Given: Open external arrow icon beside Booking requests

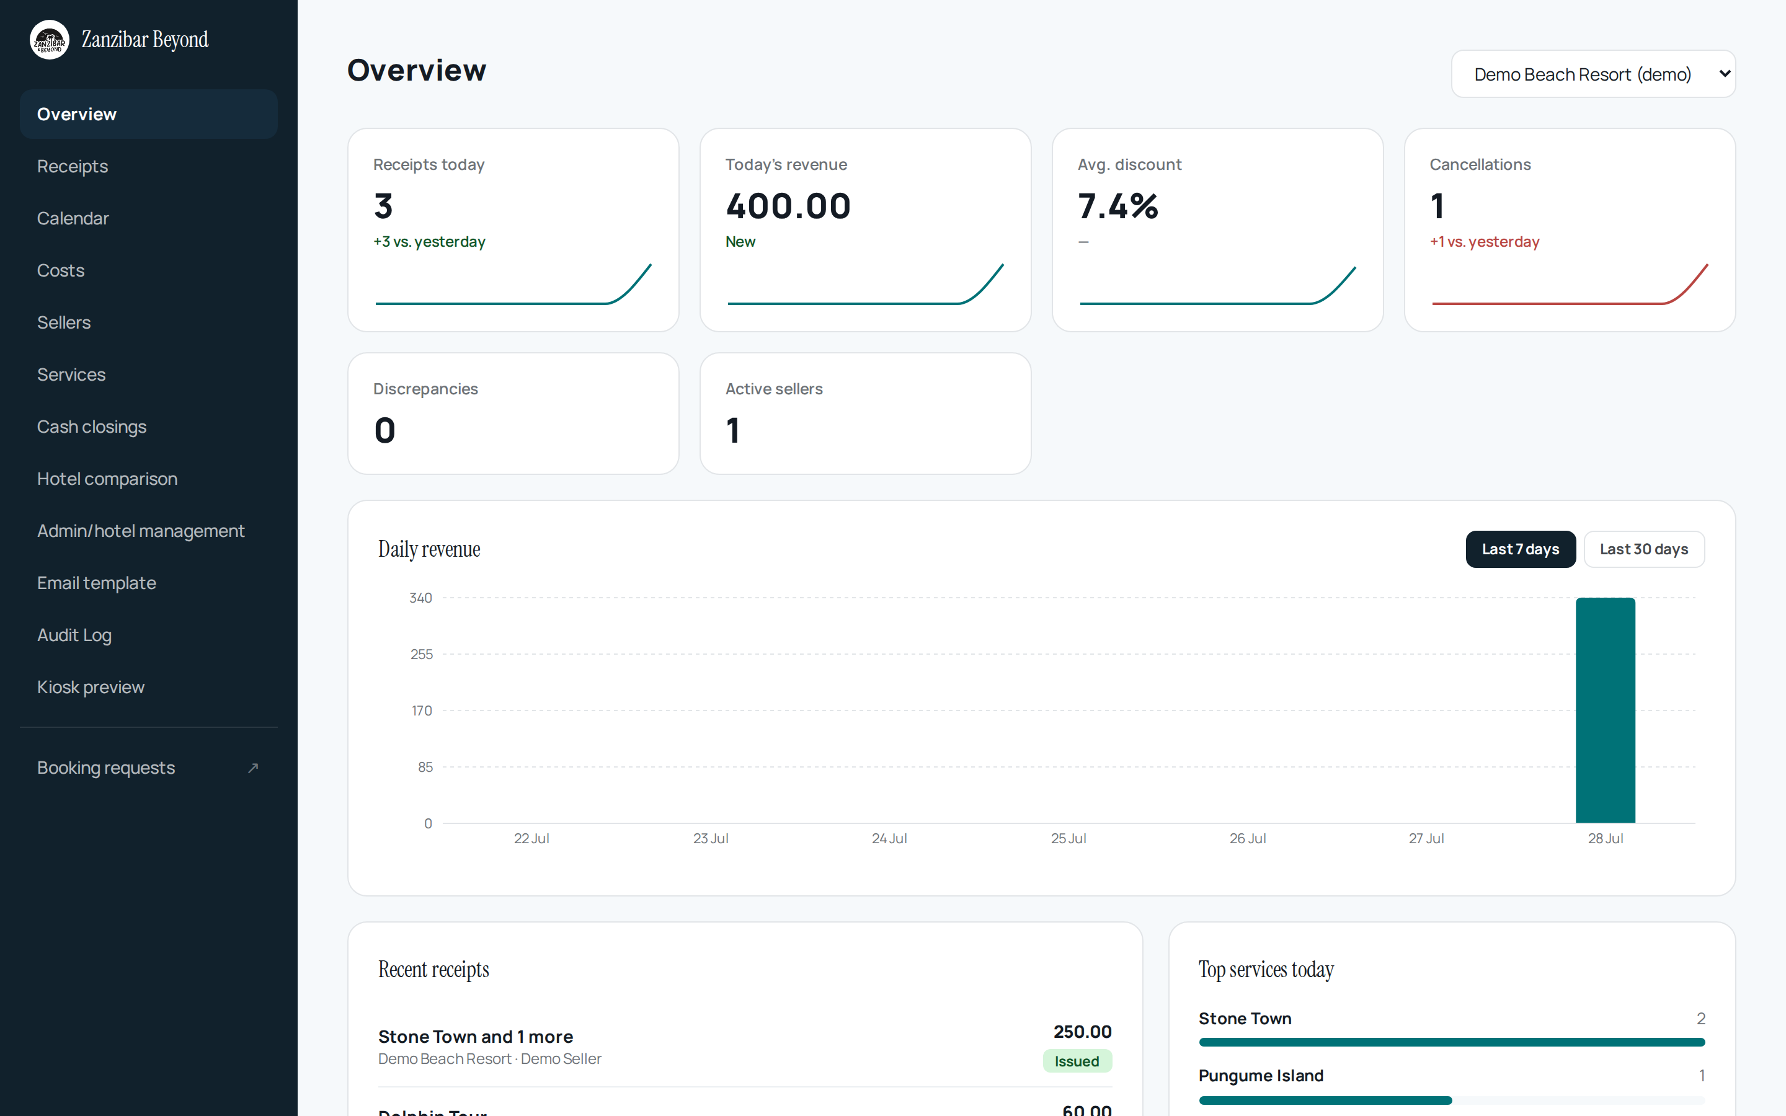Looking at the screenshot, I should click(253, 768).
